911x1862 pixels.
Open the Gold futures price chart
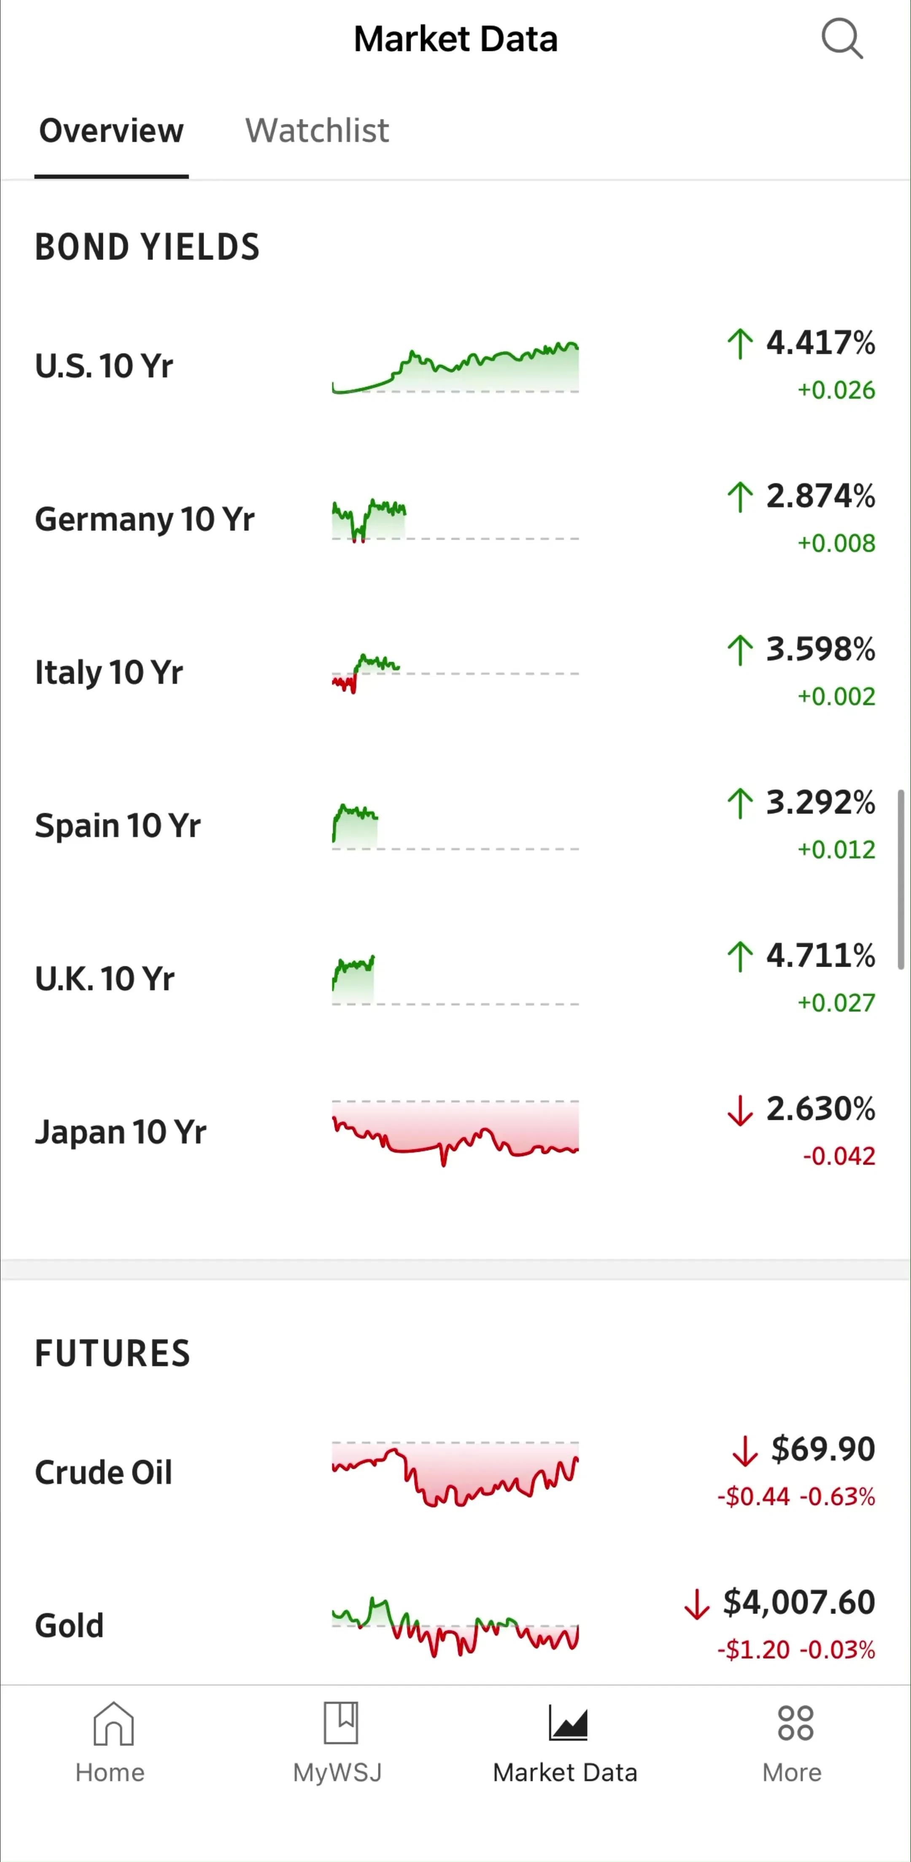(455, 1627)
